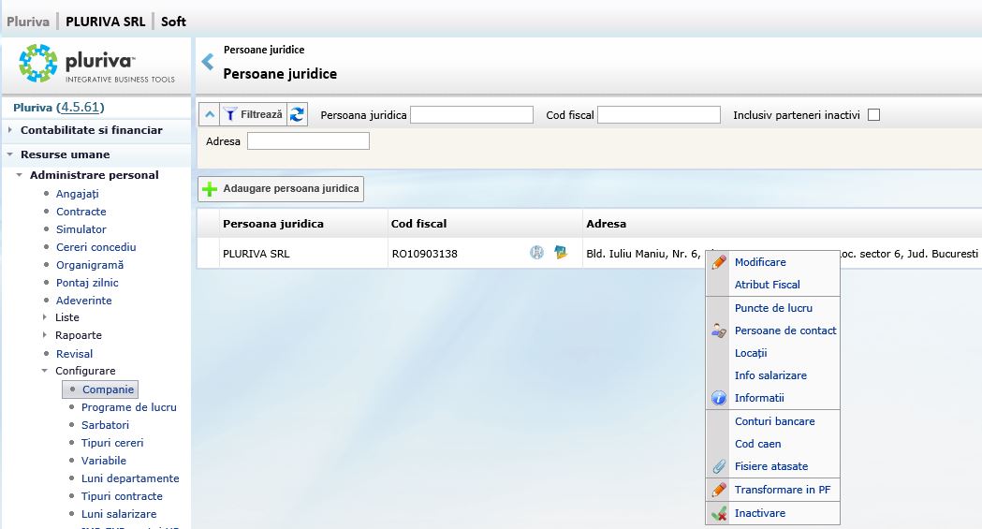Click the pencil note icon in PLURIVA SRL row
This screenshot has height=529, width=982.
[x=561, y=253]
